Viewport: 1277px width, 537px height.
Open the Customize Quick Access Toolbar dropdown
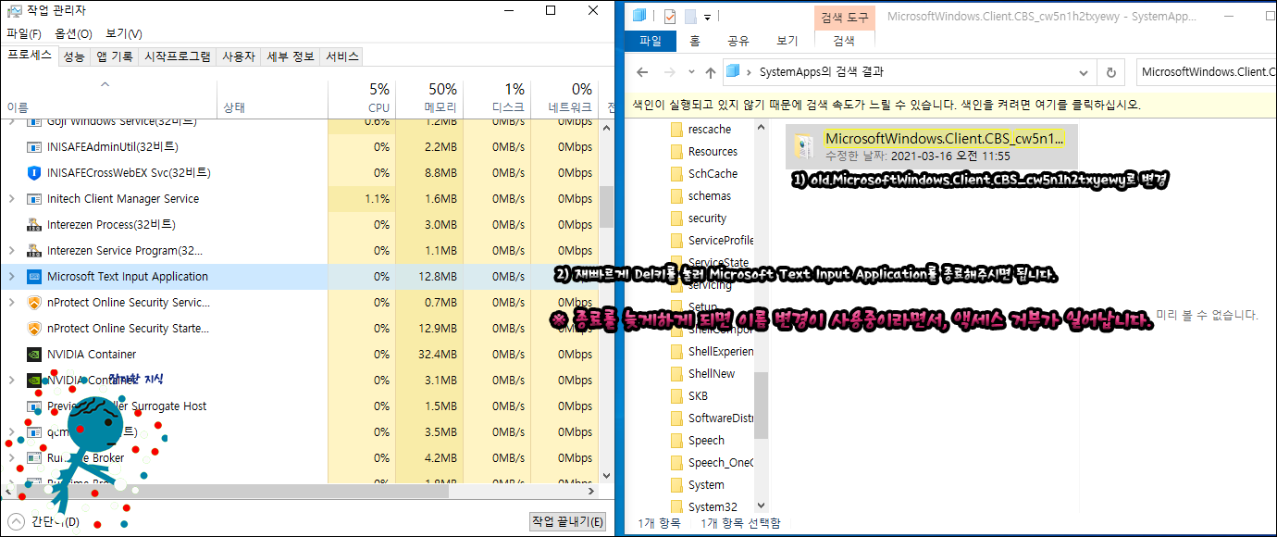click(707, 17)
